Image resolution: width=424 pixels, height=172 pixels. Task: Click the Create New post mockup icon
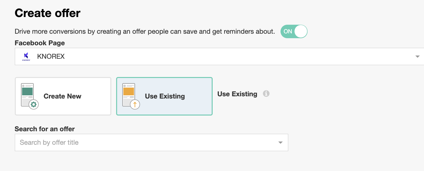(27, 94)
